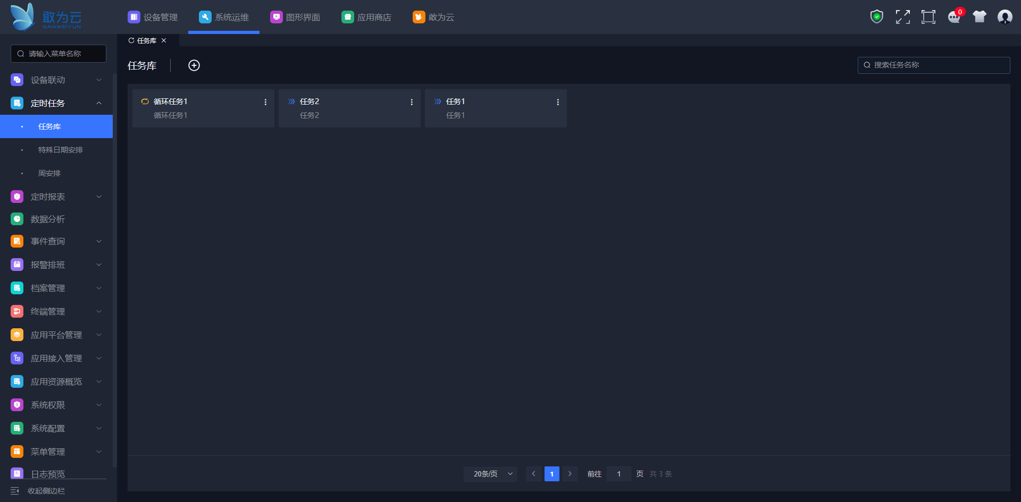This screenshot has height=502, width=1021.
Task: Focus the 请输入菜单名称 menu search field
Action: [x=58, y=54]
